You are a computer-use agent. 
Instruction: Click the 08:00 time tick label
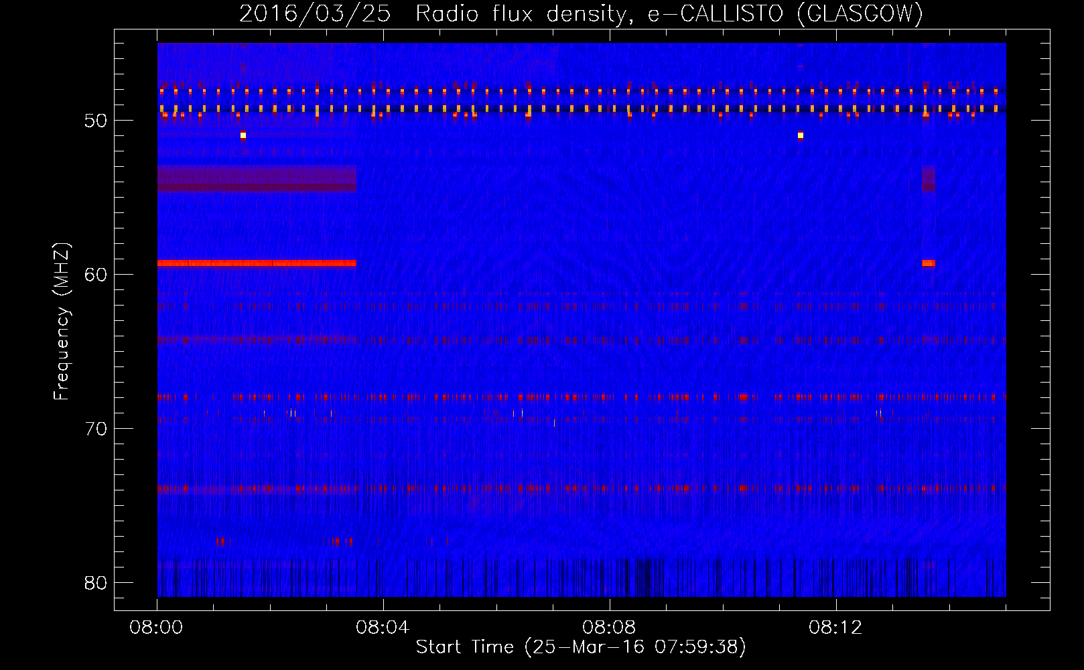(x=157, y=628)
